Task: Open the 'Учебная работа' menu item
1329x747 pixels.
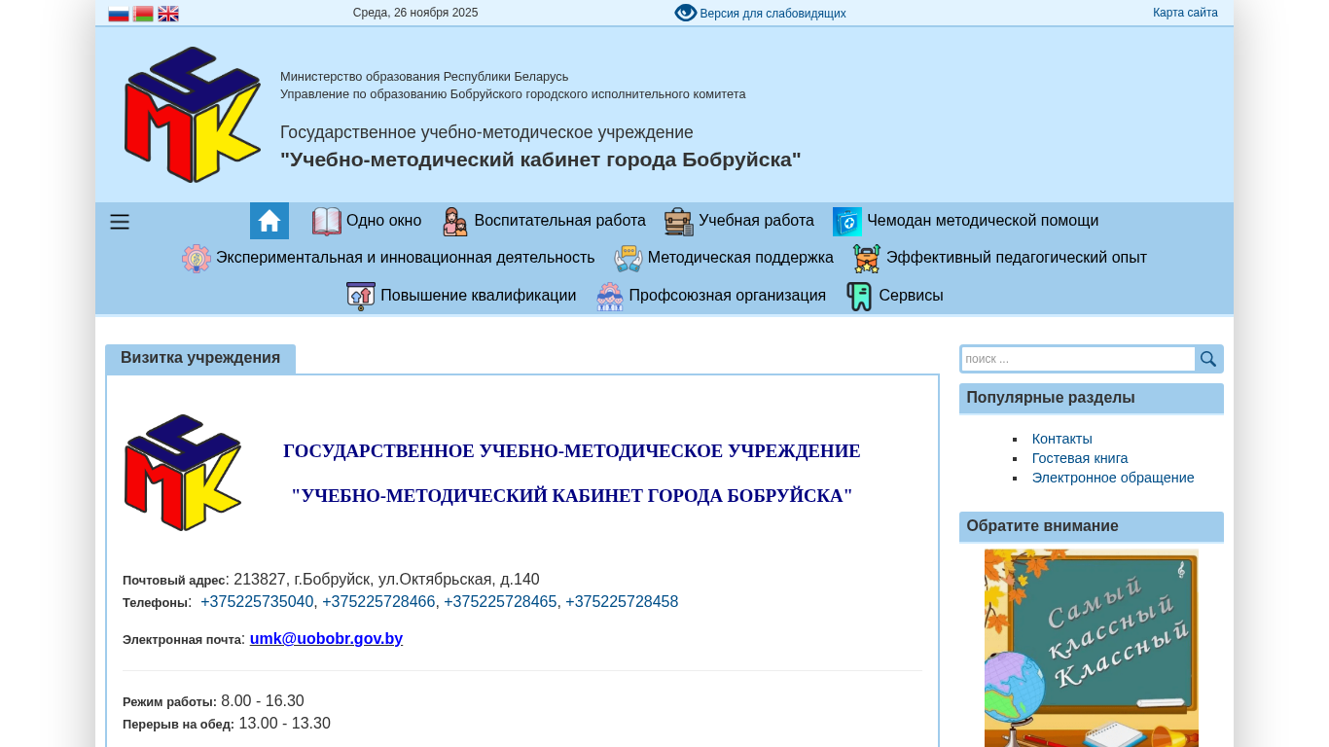Action: coord(756,221)
